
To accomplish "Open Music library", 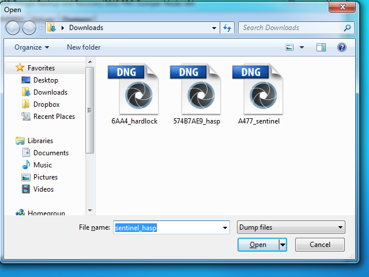I will [x=42, y=165].
